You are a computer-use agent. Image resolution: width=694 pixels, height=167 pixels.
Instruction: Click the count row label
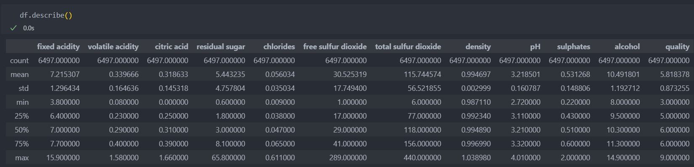(x=19, y=61)
